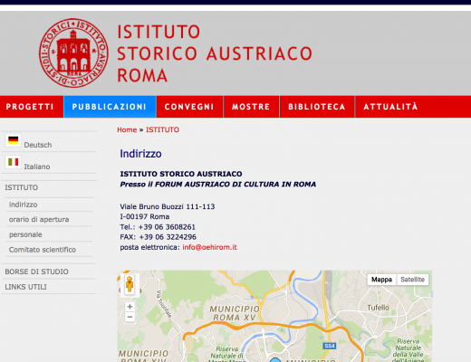Click FAX number +39 06 3224296
The image size is (471, 362).
pos(168,237)
